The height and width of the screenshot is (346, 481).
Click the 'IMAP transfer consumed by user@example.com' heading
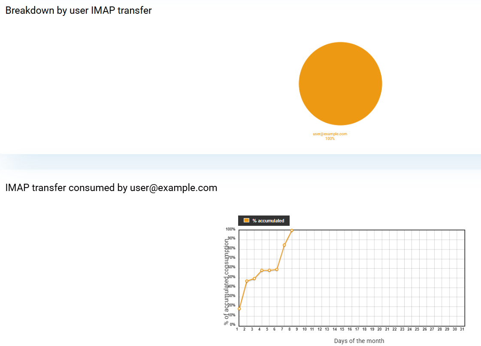111,188
